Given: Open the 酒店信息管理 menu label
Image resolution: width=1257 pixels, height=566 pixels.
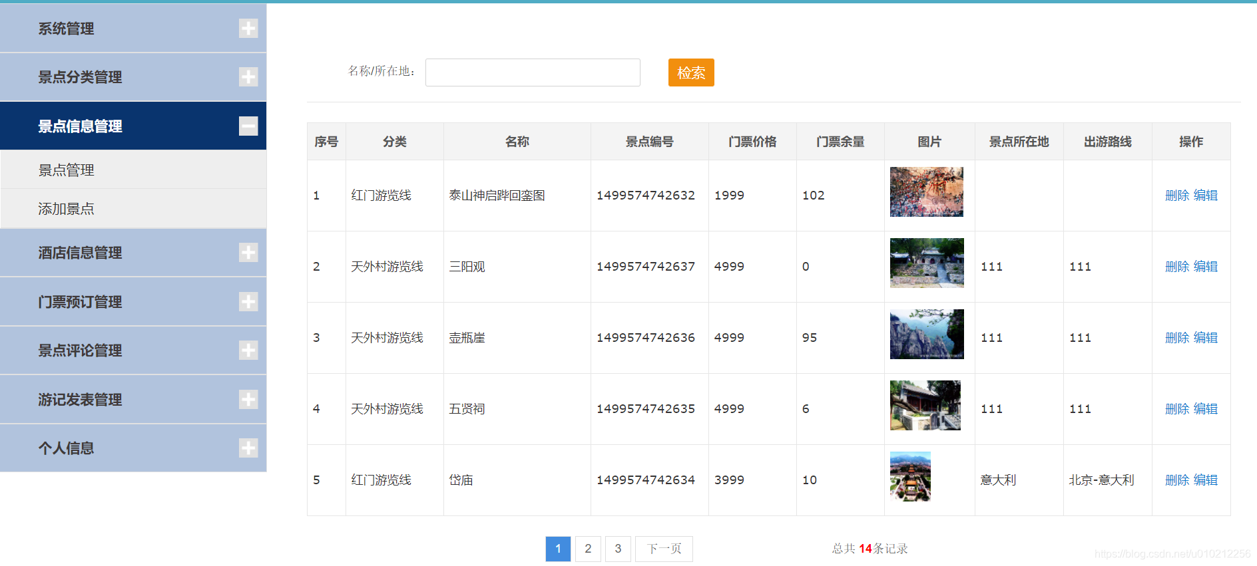Looking at the screenshot, I should tap(80, 253).
